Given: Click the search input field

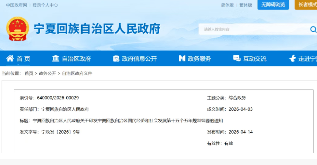Looking at the screenshot, I should [x=254, y=29].
